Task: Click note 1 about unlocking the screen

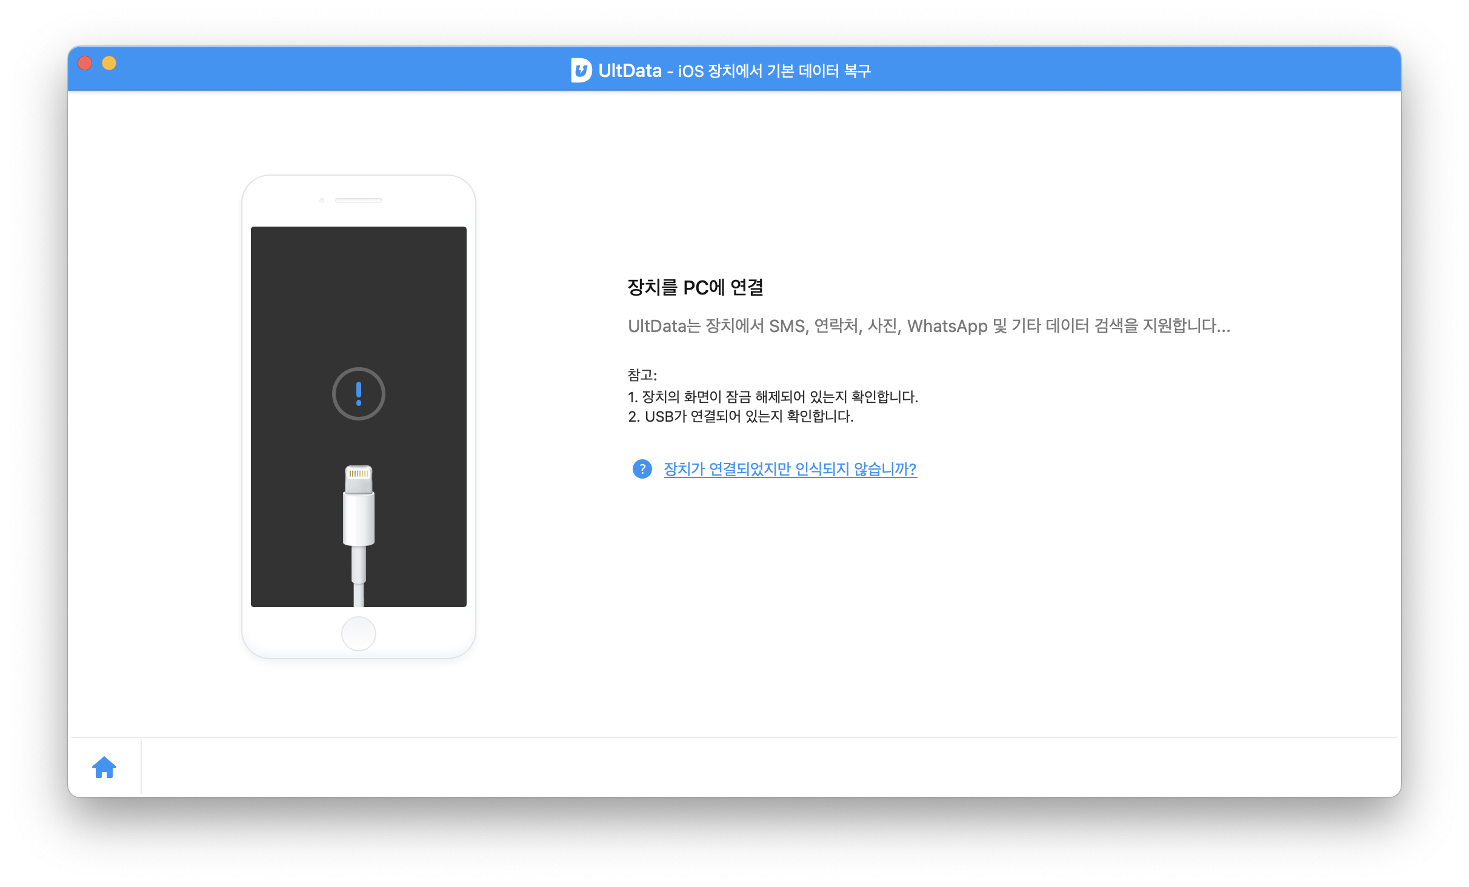Action: coord(773,397)
